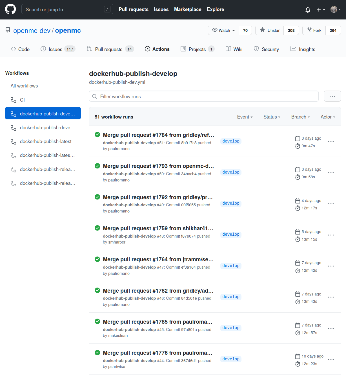Switch to the repository Pull requests tab
The height and width of the screenshot is (379, 346).
click(x=110, y=49)
